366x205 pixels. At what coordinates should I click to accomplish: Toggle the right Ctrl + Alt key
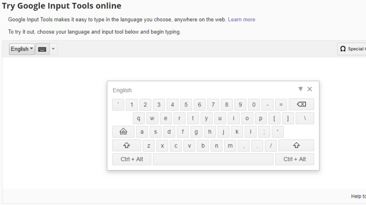294,159
